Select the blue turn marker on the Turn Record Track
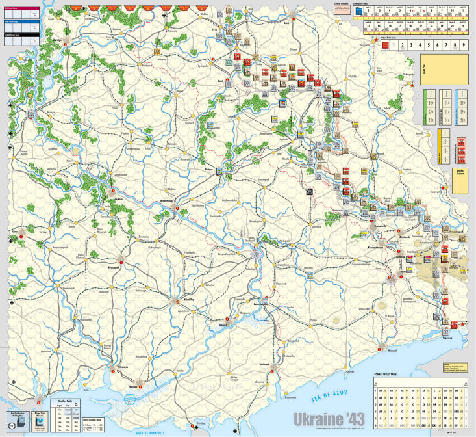The width and height of the screenshot is (476, 437). pos(359,12)
